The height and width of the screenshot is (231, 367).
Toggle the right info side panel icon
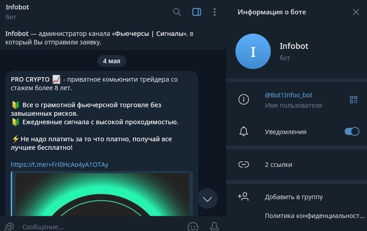point(196,12)
